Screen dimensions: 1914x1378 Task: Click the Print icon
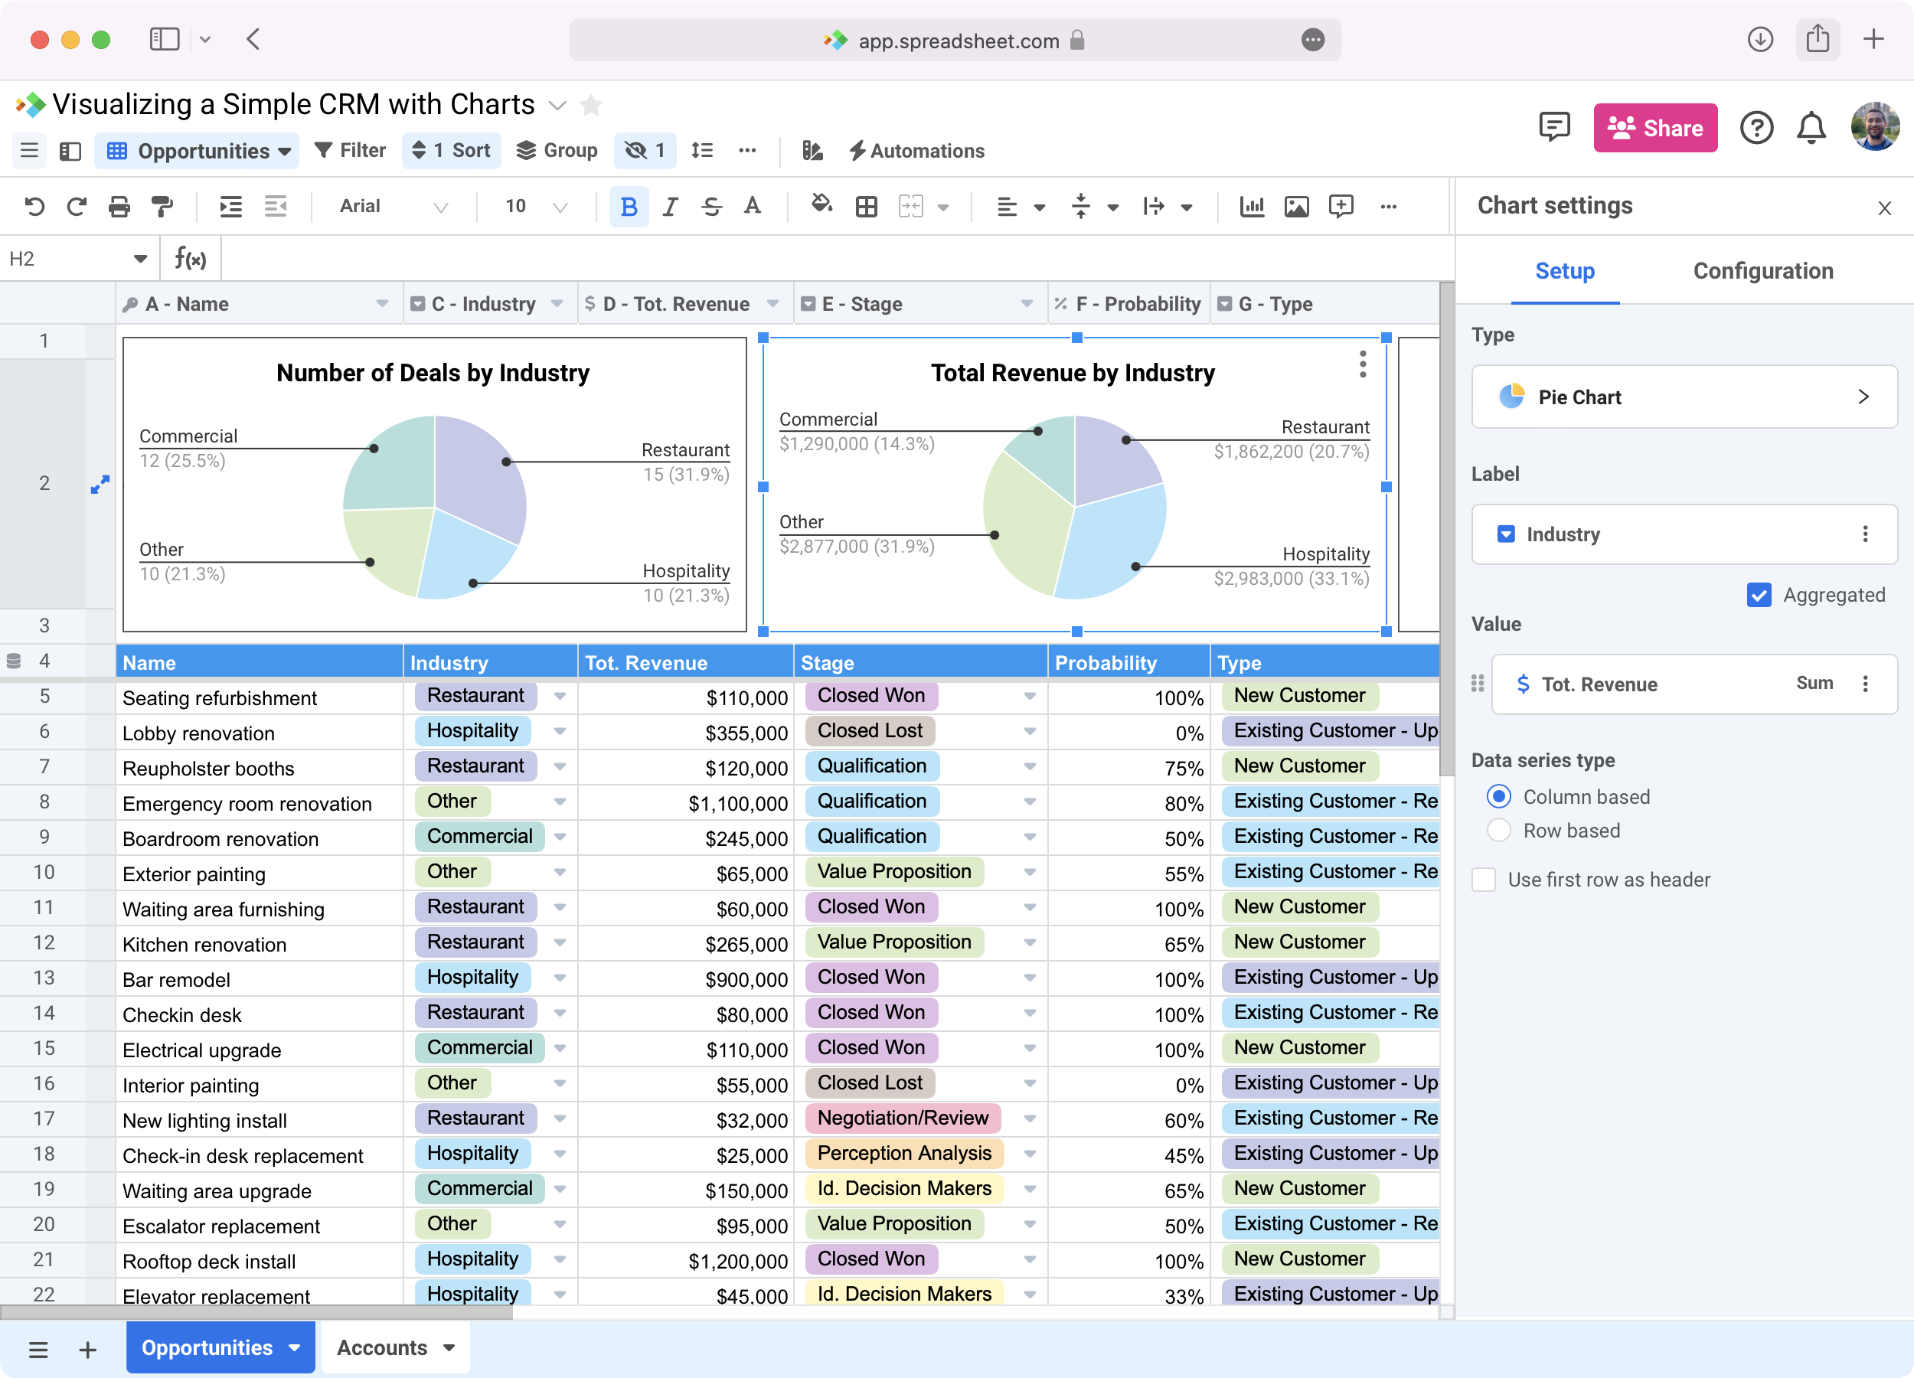[x=119, y=206]
